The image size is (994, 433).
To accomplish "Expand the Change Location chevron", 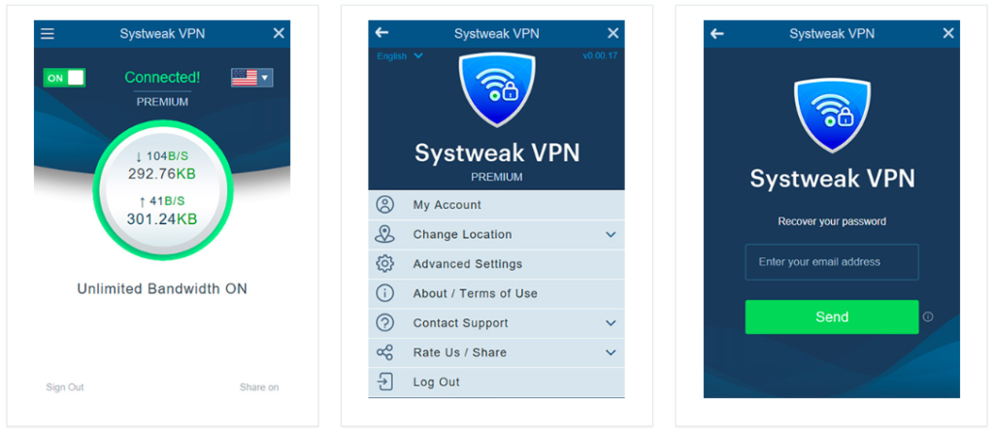I will coord(611,235).
